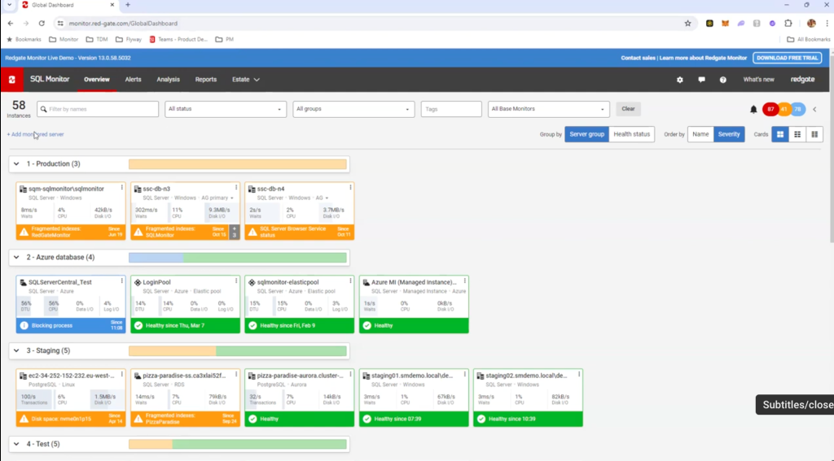This screenshot has height=461, width=834.
Task: Open the help question mark icon
Action: pyautogui.click(x=722, y=80)
